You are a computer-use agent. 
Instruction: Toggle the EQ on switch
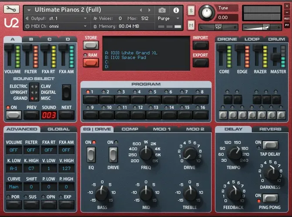coord(91,155)
